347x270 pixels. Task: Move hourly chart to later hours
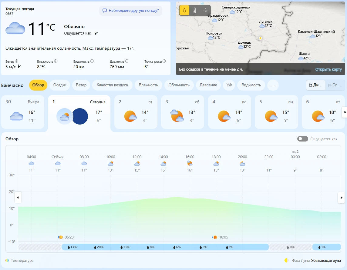(x=341, y=198)
